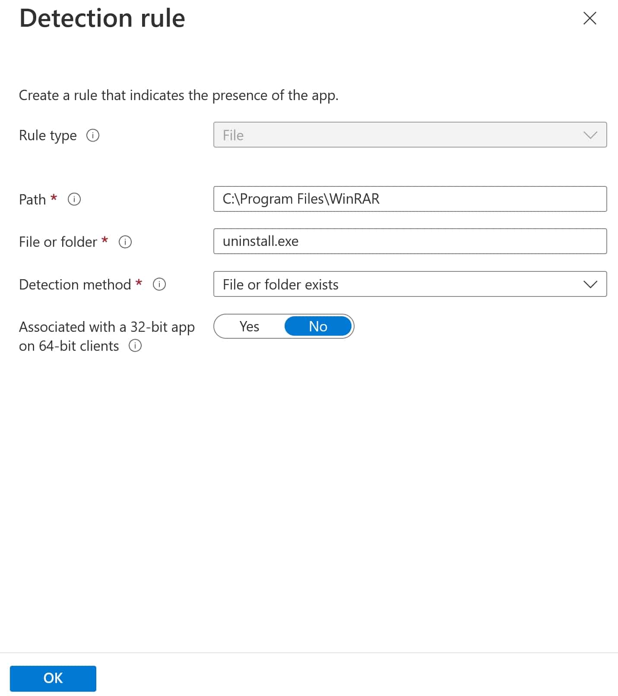This screenshot has width=618, height=696.
Task: View the 32-bit app association info icon
Action: point(135,346)
